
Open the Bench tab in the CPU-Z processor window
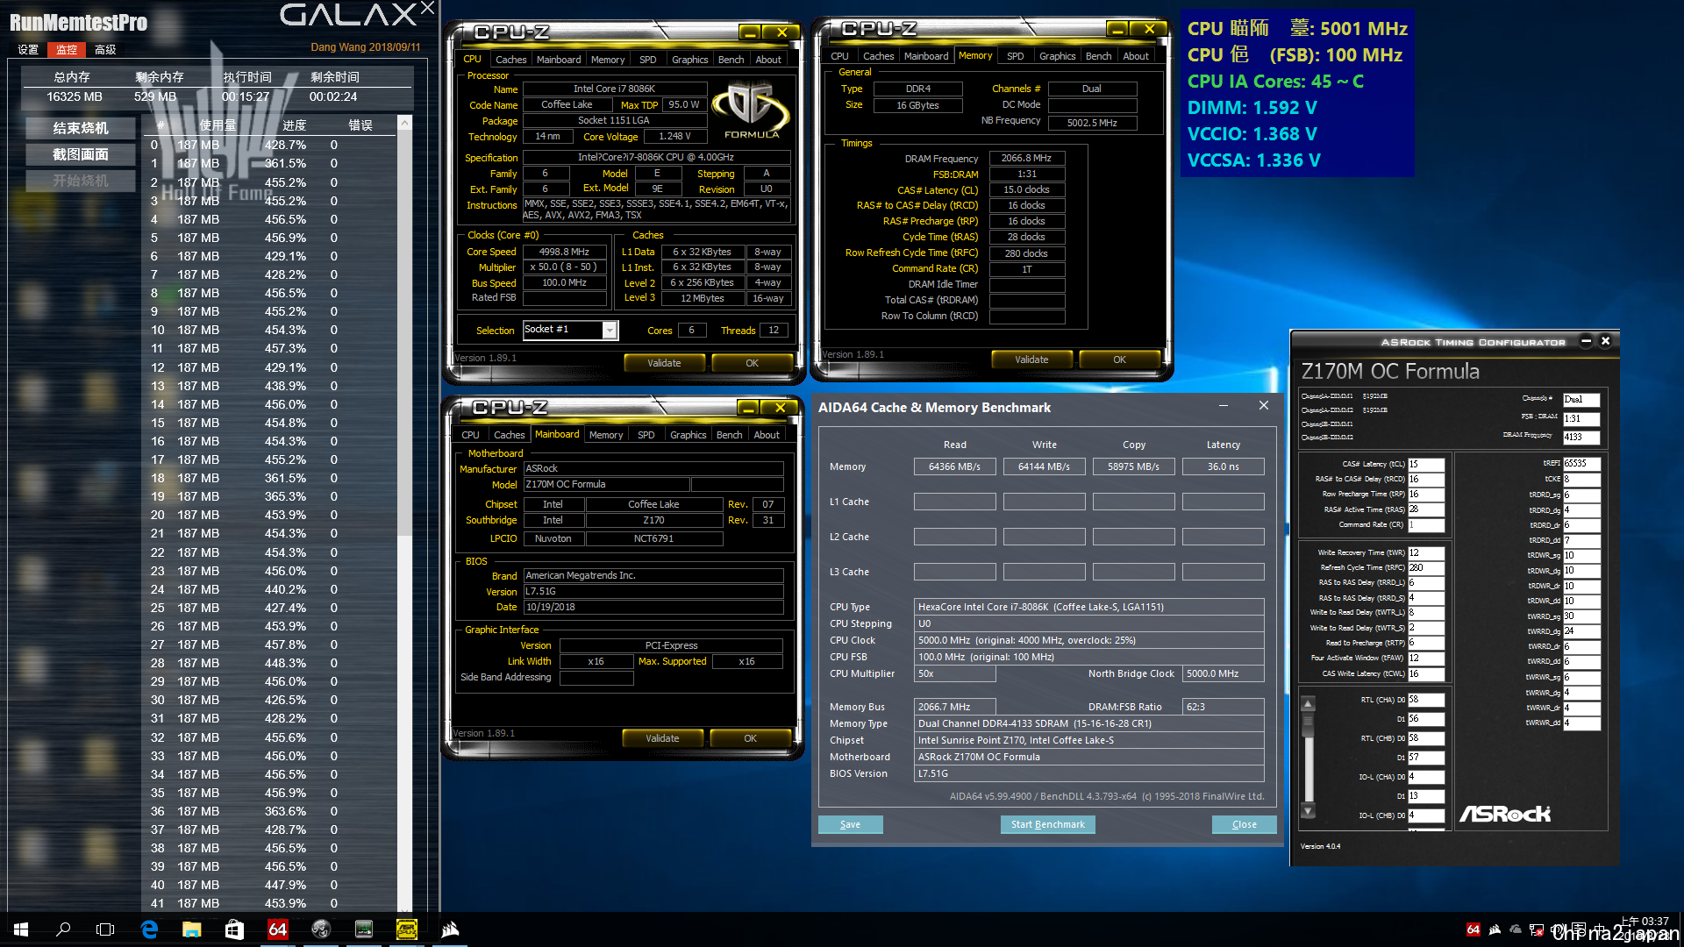coord(731,60)
